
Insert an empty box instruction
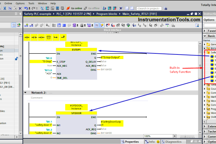(x=49, y=37)
